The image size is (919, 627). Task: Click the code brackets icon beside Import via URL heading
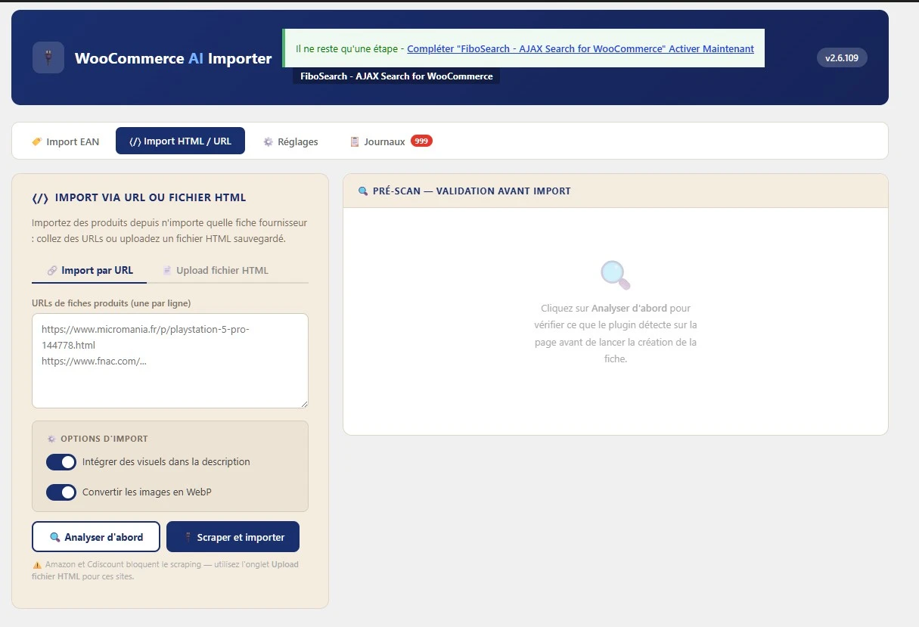pyautogui.click(x=40, y=198)
